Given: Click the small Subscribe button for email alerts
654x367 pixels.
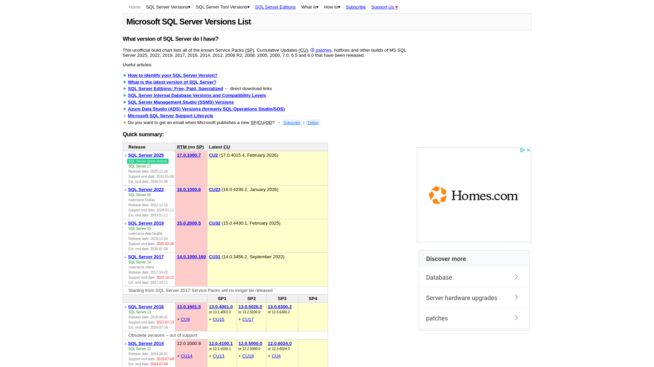Looking at the screenshot, I should 292,123.
